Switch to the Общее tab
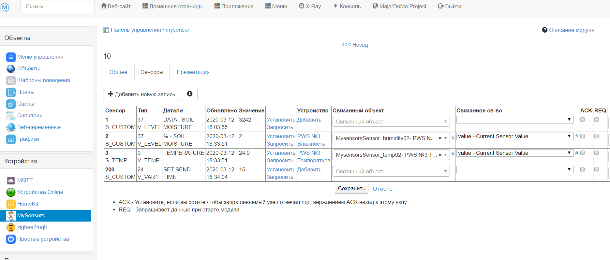The height and width of the screenshot is (260, 610). [x=118, y=72]
